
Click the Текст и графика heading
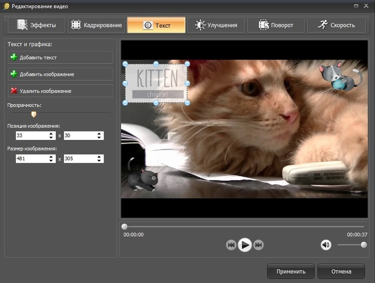(x=30, y=44)
